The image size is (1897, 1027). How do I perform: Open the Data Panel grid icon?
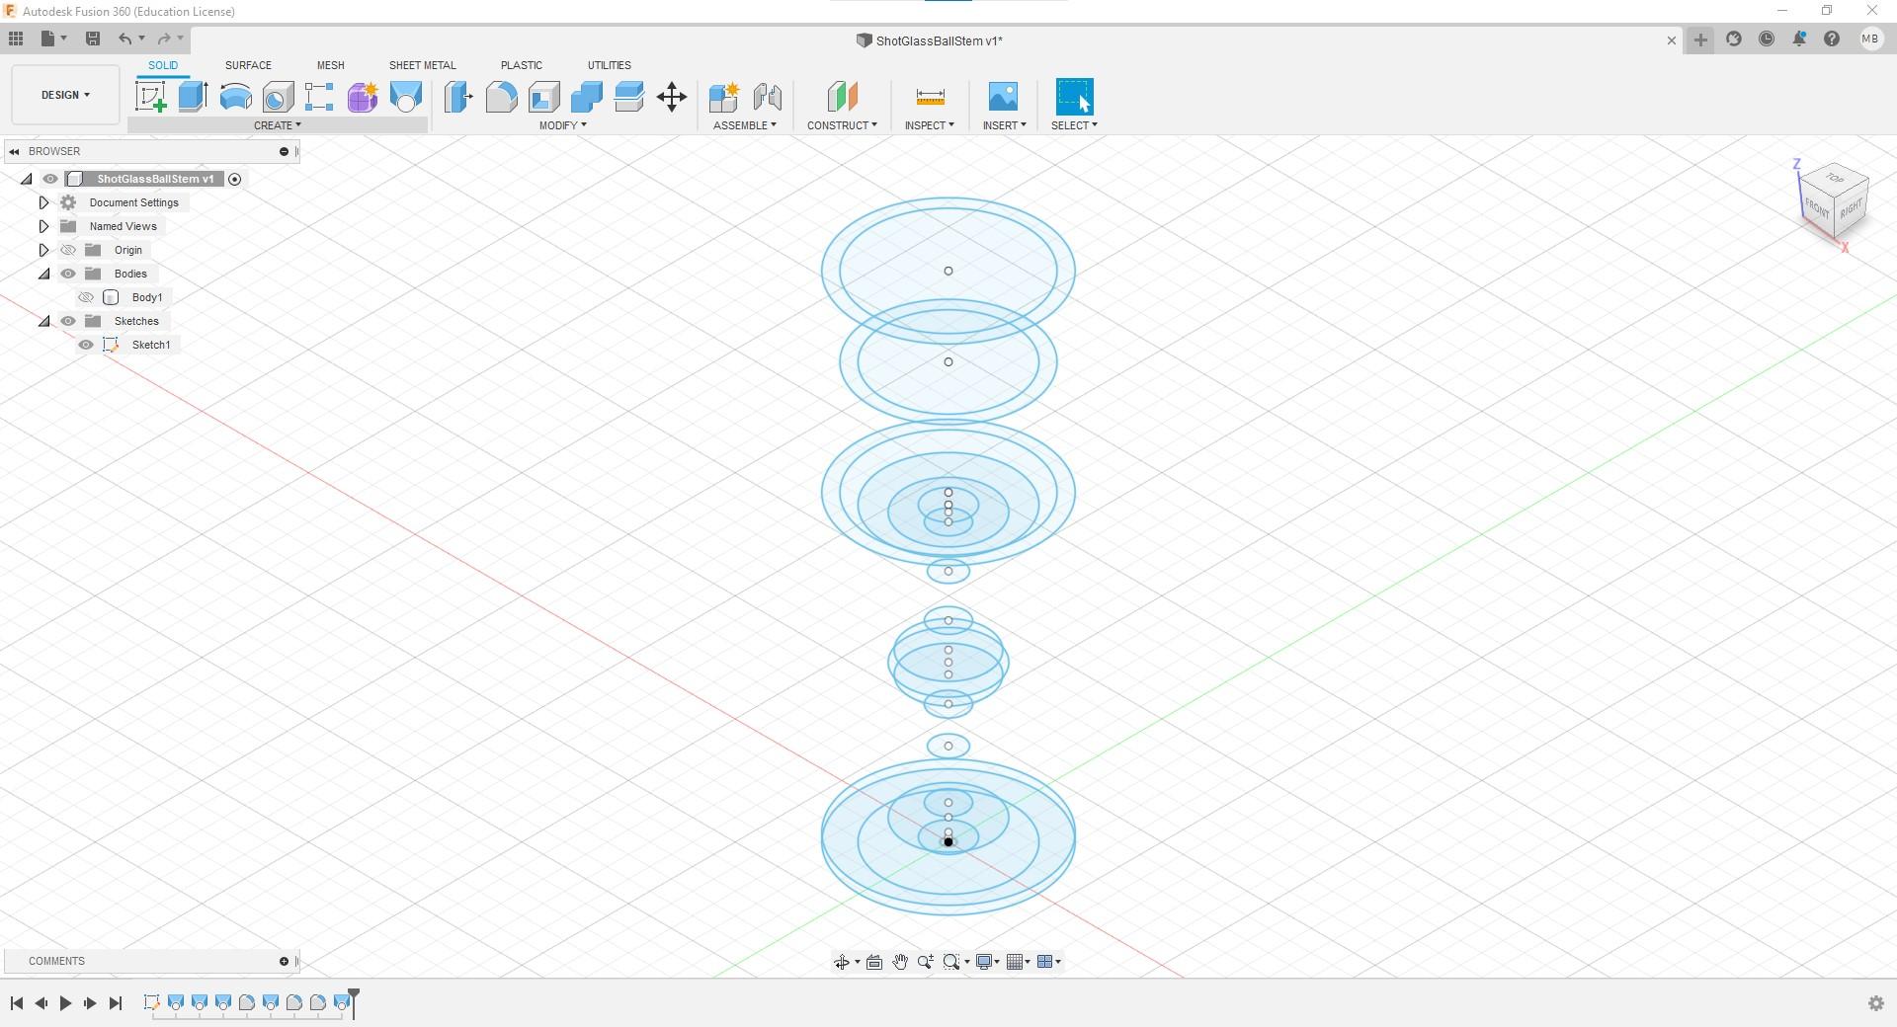pos(16,39)
